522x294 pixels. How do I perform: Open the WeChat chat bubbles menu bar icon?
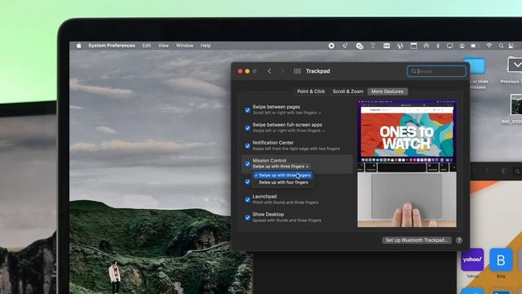(x=359, y=47)
